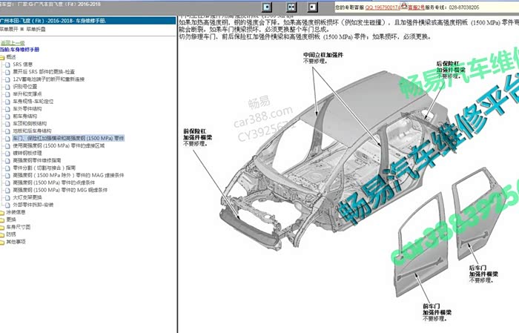Viewport: 519px width, 333px height.
Task: Click the left-pane layout icon in top toolbar
Action: (266, 7)
